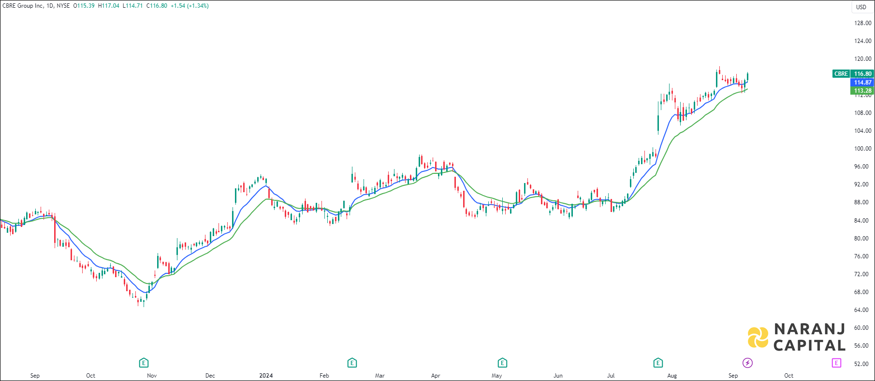This screenshot has width=875, height=381.
Task: Click the purple lightning event icon
Action: (x=747, y=363)
